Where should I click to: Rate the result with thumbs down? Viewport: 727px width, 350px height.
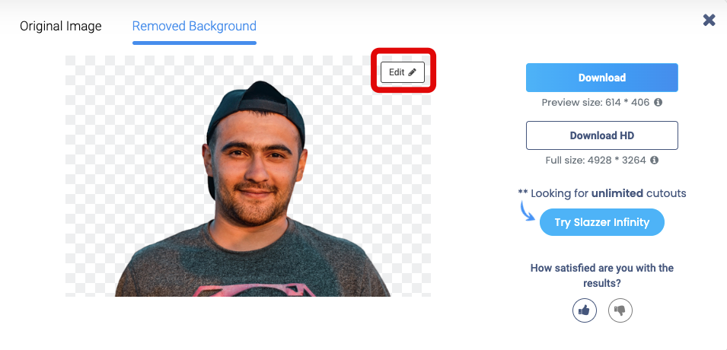click(620, 310)
